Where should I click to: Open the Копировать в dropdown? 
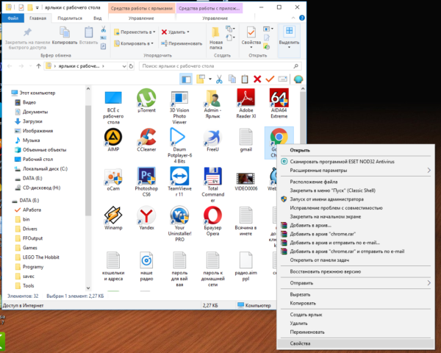(x=134, y=43)
